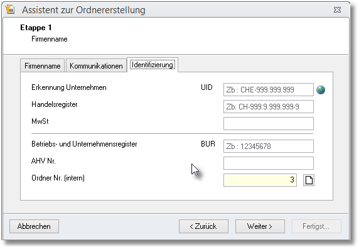Focus the AHV Nr. text field

[269, 163]
